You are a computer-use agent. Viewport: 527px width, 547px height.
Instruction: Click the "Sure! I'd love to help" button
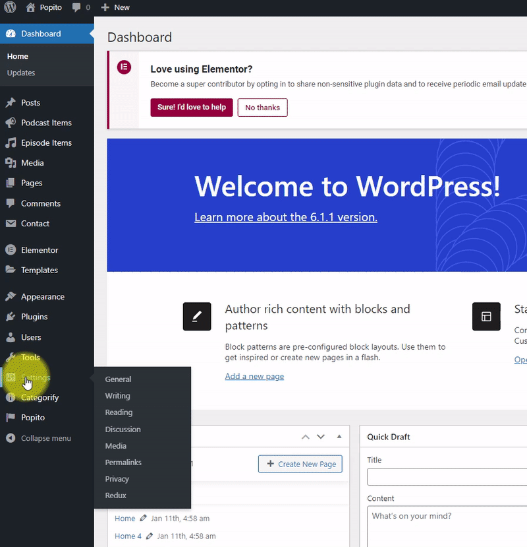191,108
